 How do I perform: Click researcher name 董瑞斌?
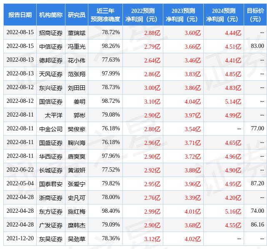tap(77, 33)
